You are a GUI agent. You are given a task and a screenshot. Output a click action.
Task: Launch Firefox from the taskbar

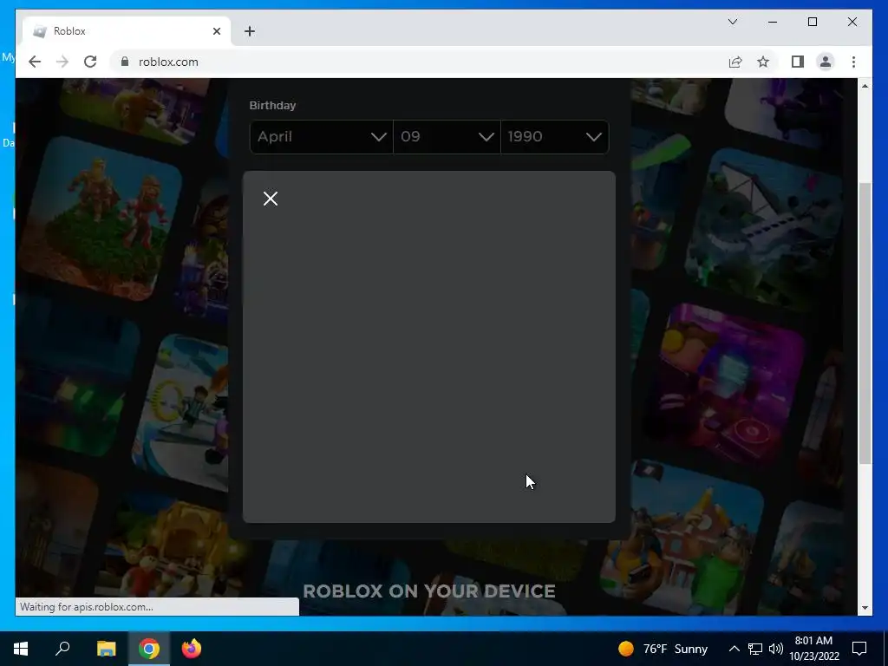pos(192,649)
